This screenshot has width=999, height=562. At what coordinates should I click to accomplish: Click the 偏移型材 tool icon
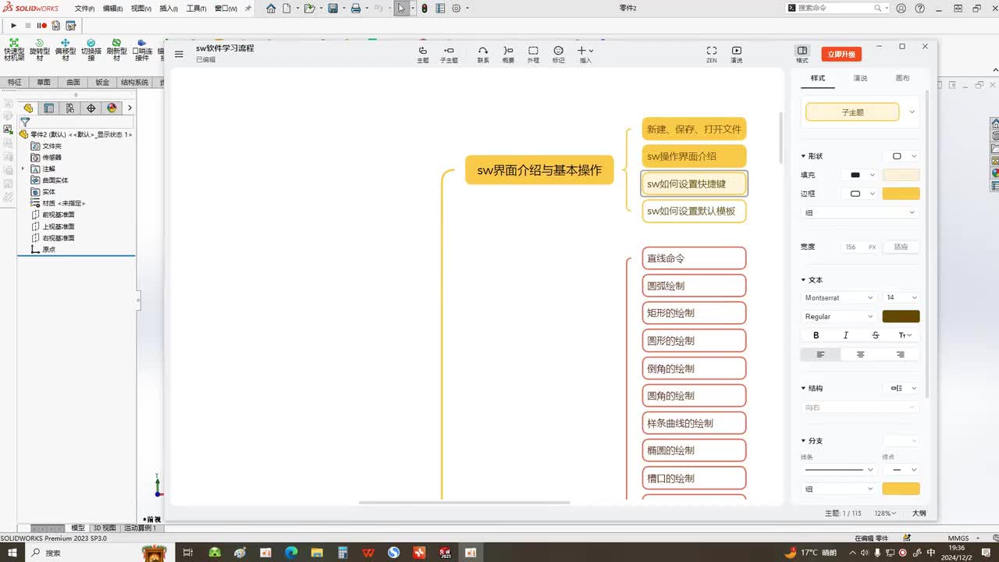click(x=65, y=50)
